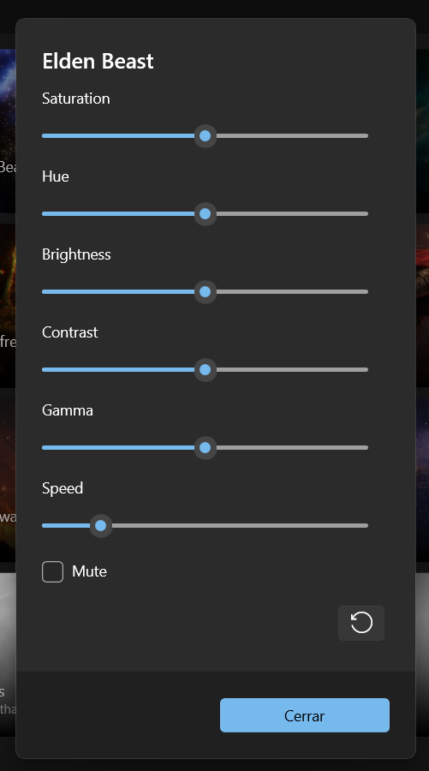Increase Gamma by clicking its gray track
This screenshot has height=771, width=429.
click(x=292, y=447)
